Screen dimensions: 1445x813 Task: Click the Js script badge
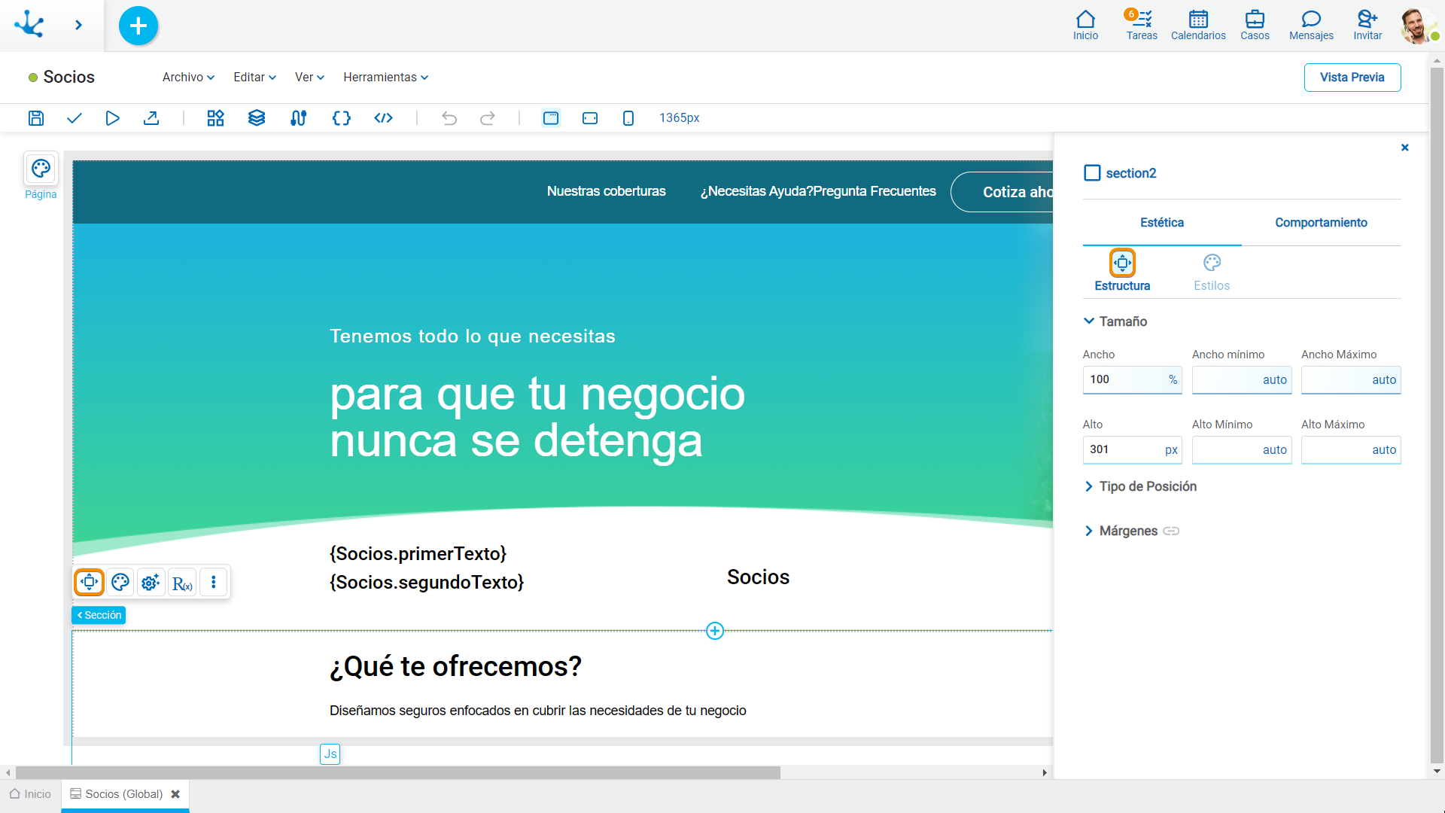(x=330, y=754)
